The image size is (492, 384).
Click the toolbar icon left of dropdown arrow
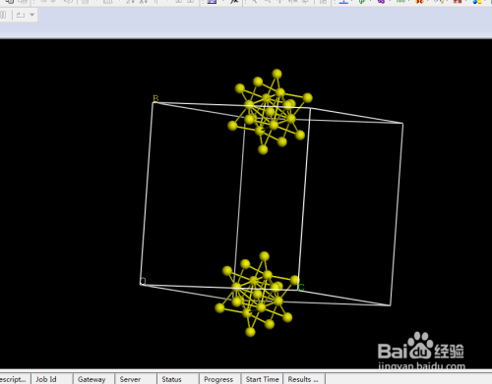coord(21,15)
